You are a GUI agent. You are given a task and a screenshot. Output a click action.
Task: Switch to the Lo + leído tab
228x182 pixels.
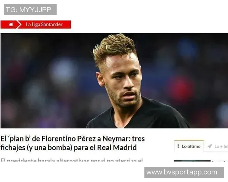(216, 146)
